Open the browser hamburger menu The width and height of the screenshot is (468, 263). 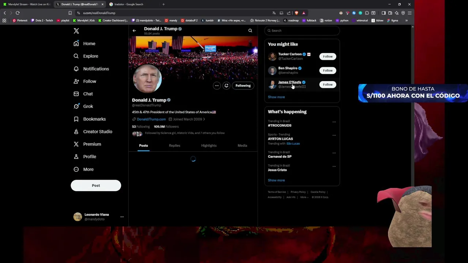pos(409,13)
